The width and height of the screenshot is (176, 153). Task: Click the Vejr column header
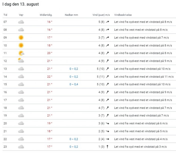click(21, 15)
